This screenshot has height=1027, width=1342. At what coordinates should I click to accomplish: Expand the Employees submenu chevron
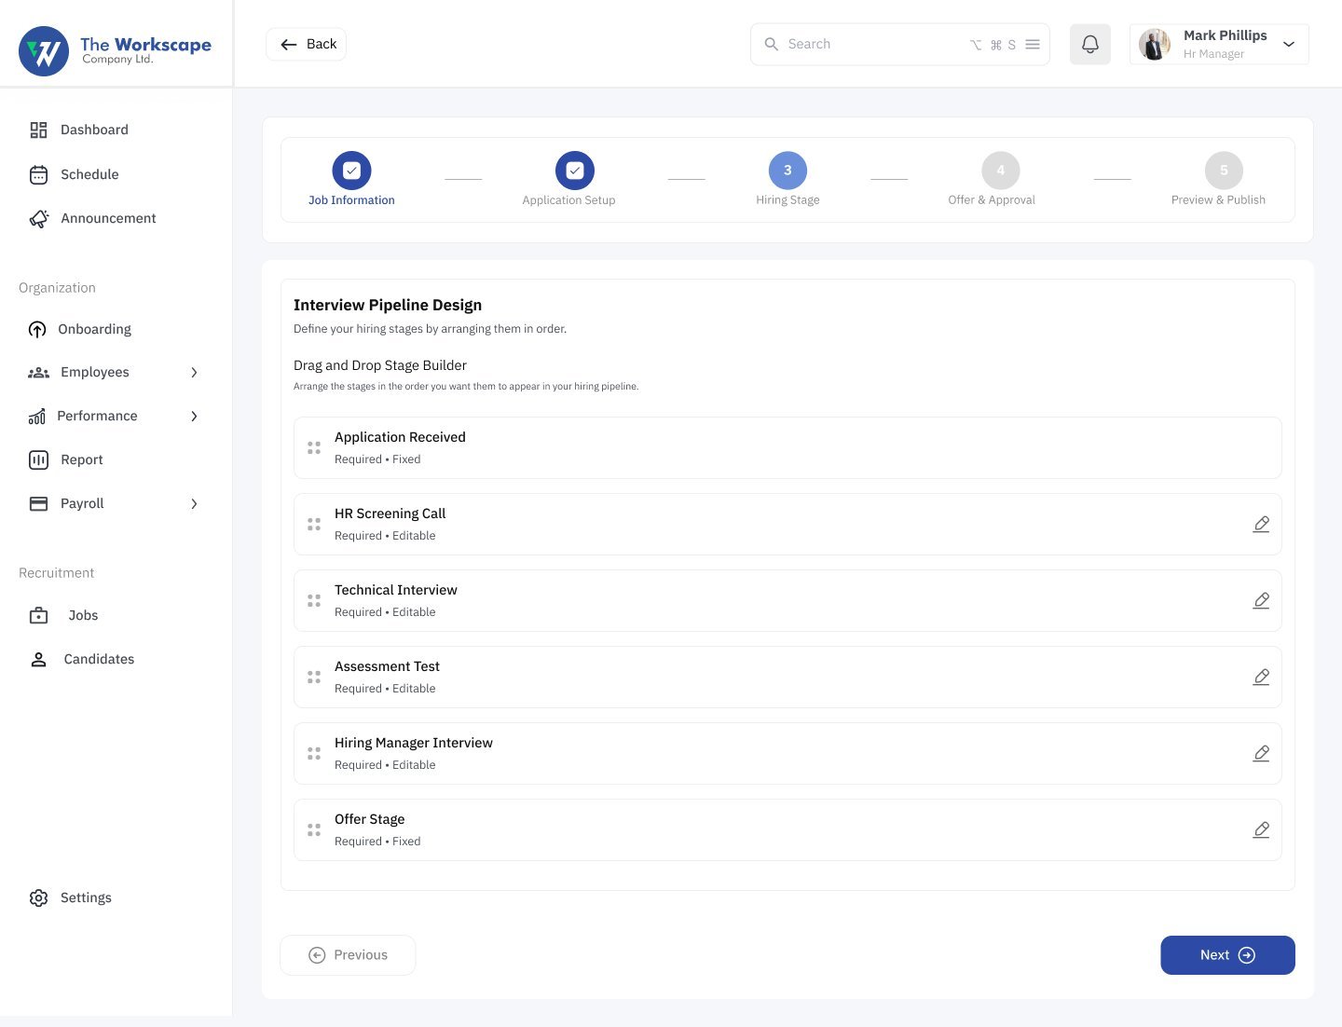point(194,373)
